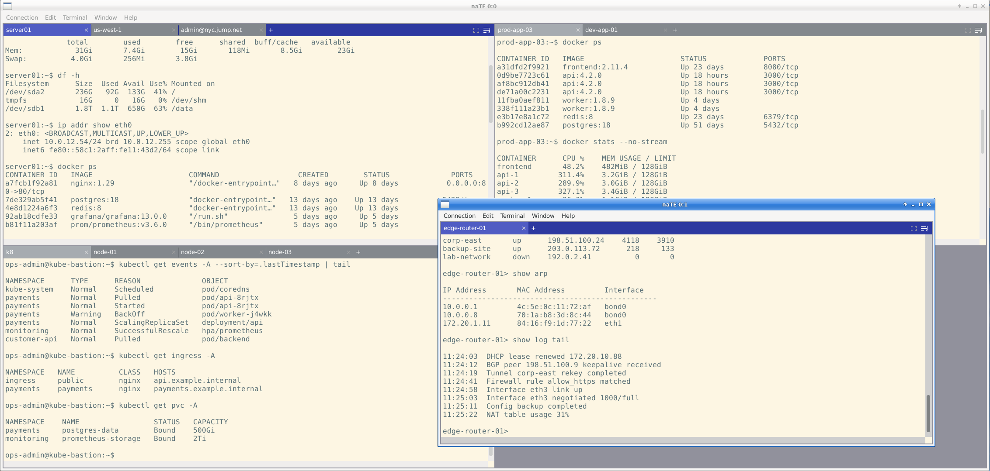Click the edge-router-01 vertical scrollbar thumb
Screen dimensions: 990x471
click(928, 413)
